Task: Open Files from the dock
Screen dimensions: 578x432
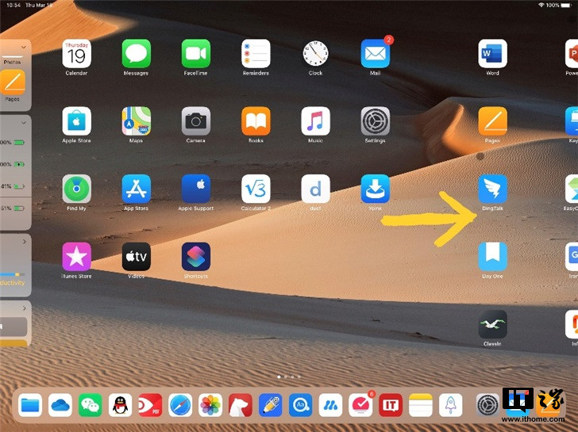Action: pyautogui.click(x=30, y=405)
